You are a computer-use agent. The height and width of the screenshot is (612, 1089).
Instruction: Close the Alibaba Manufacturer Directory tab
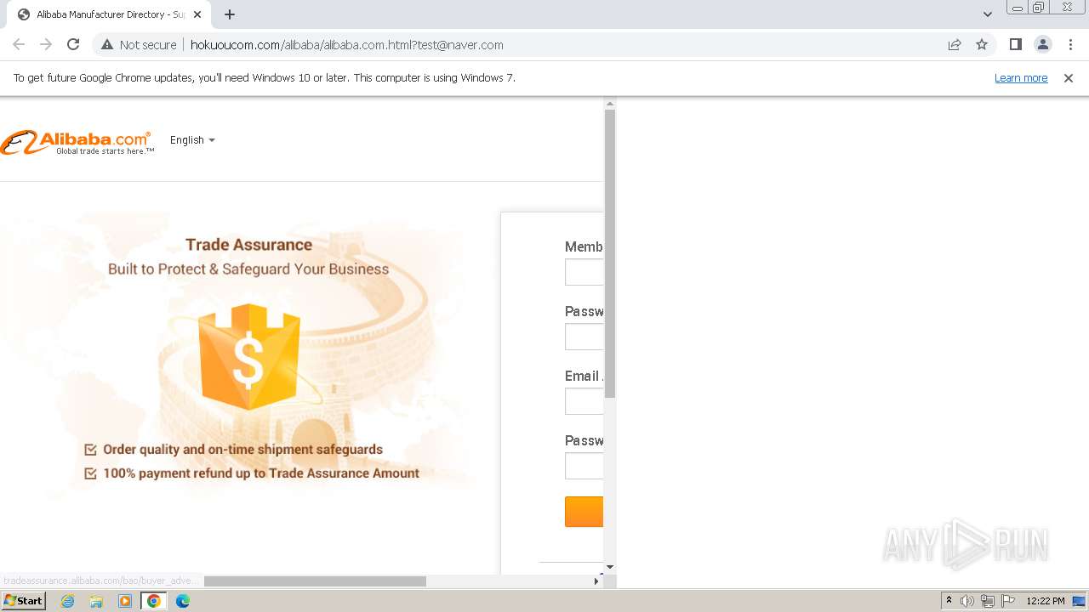click(197, 14)
